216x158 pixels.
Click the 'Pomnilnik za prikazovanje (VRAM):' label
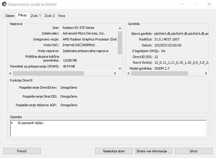[x=35, y=66]
